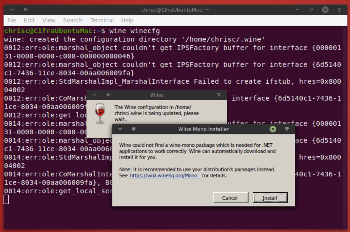
Task: Maximize the terminal window
Action: point(311,10)
